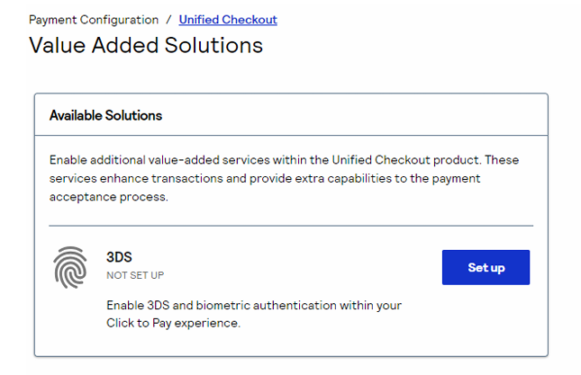Screen dimensions: 581x375
Task: Click the 3DS biometric authentication description
Action: coord(253,306)
